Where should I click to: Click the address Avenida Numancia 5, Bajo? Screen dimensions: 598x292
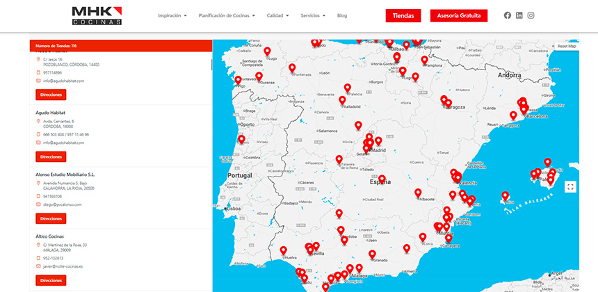point(65,184)
